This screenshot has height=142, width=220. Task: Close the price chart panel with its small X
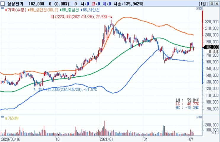point(200,9)
